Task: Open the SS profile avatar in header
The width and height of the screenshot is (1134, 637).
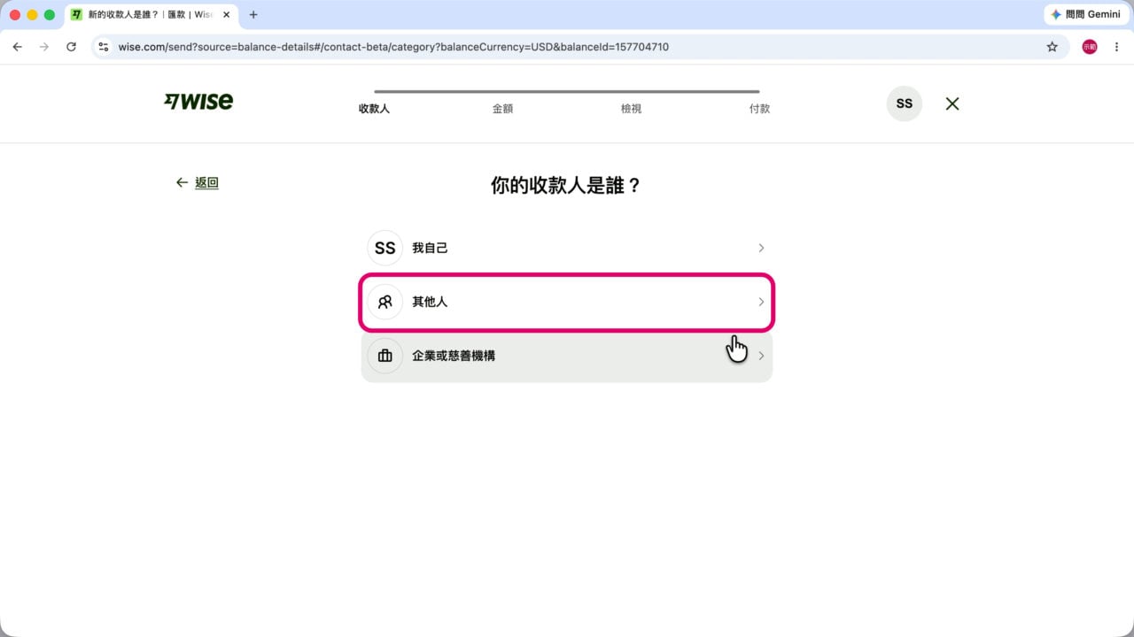Action: (904, 104)
